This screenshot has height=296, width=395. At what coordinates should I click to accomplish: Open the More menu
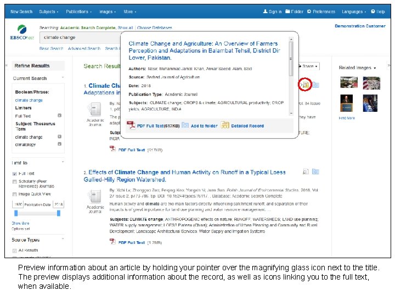[129, 12]
